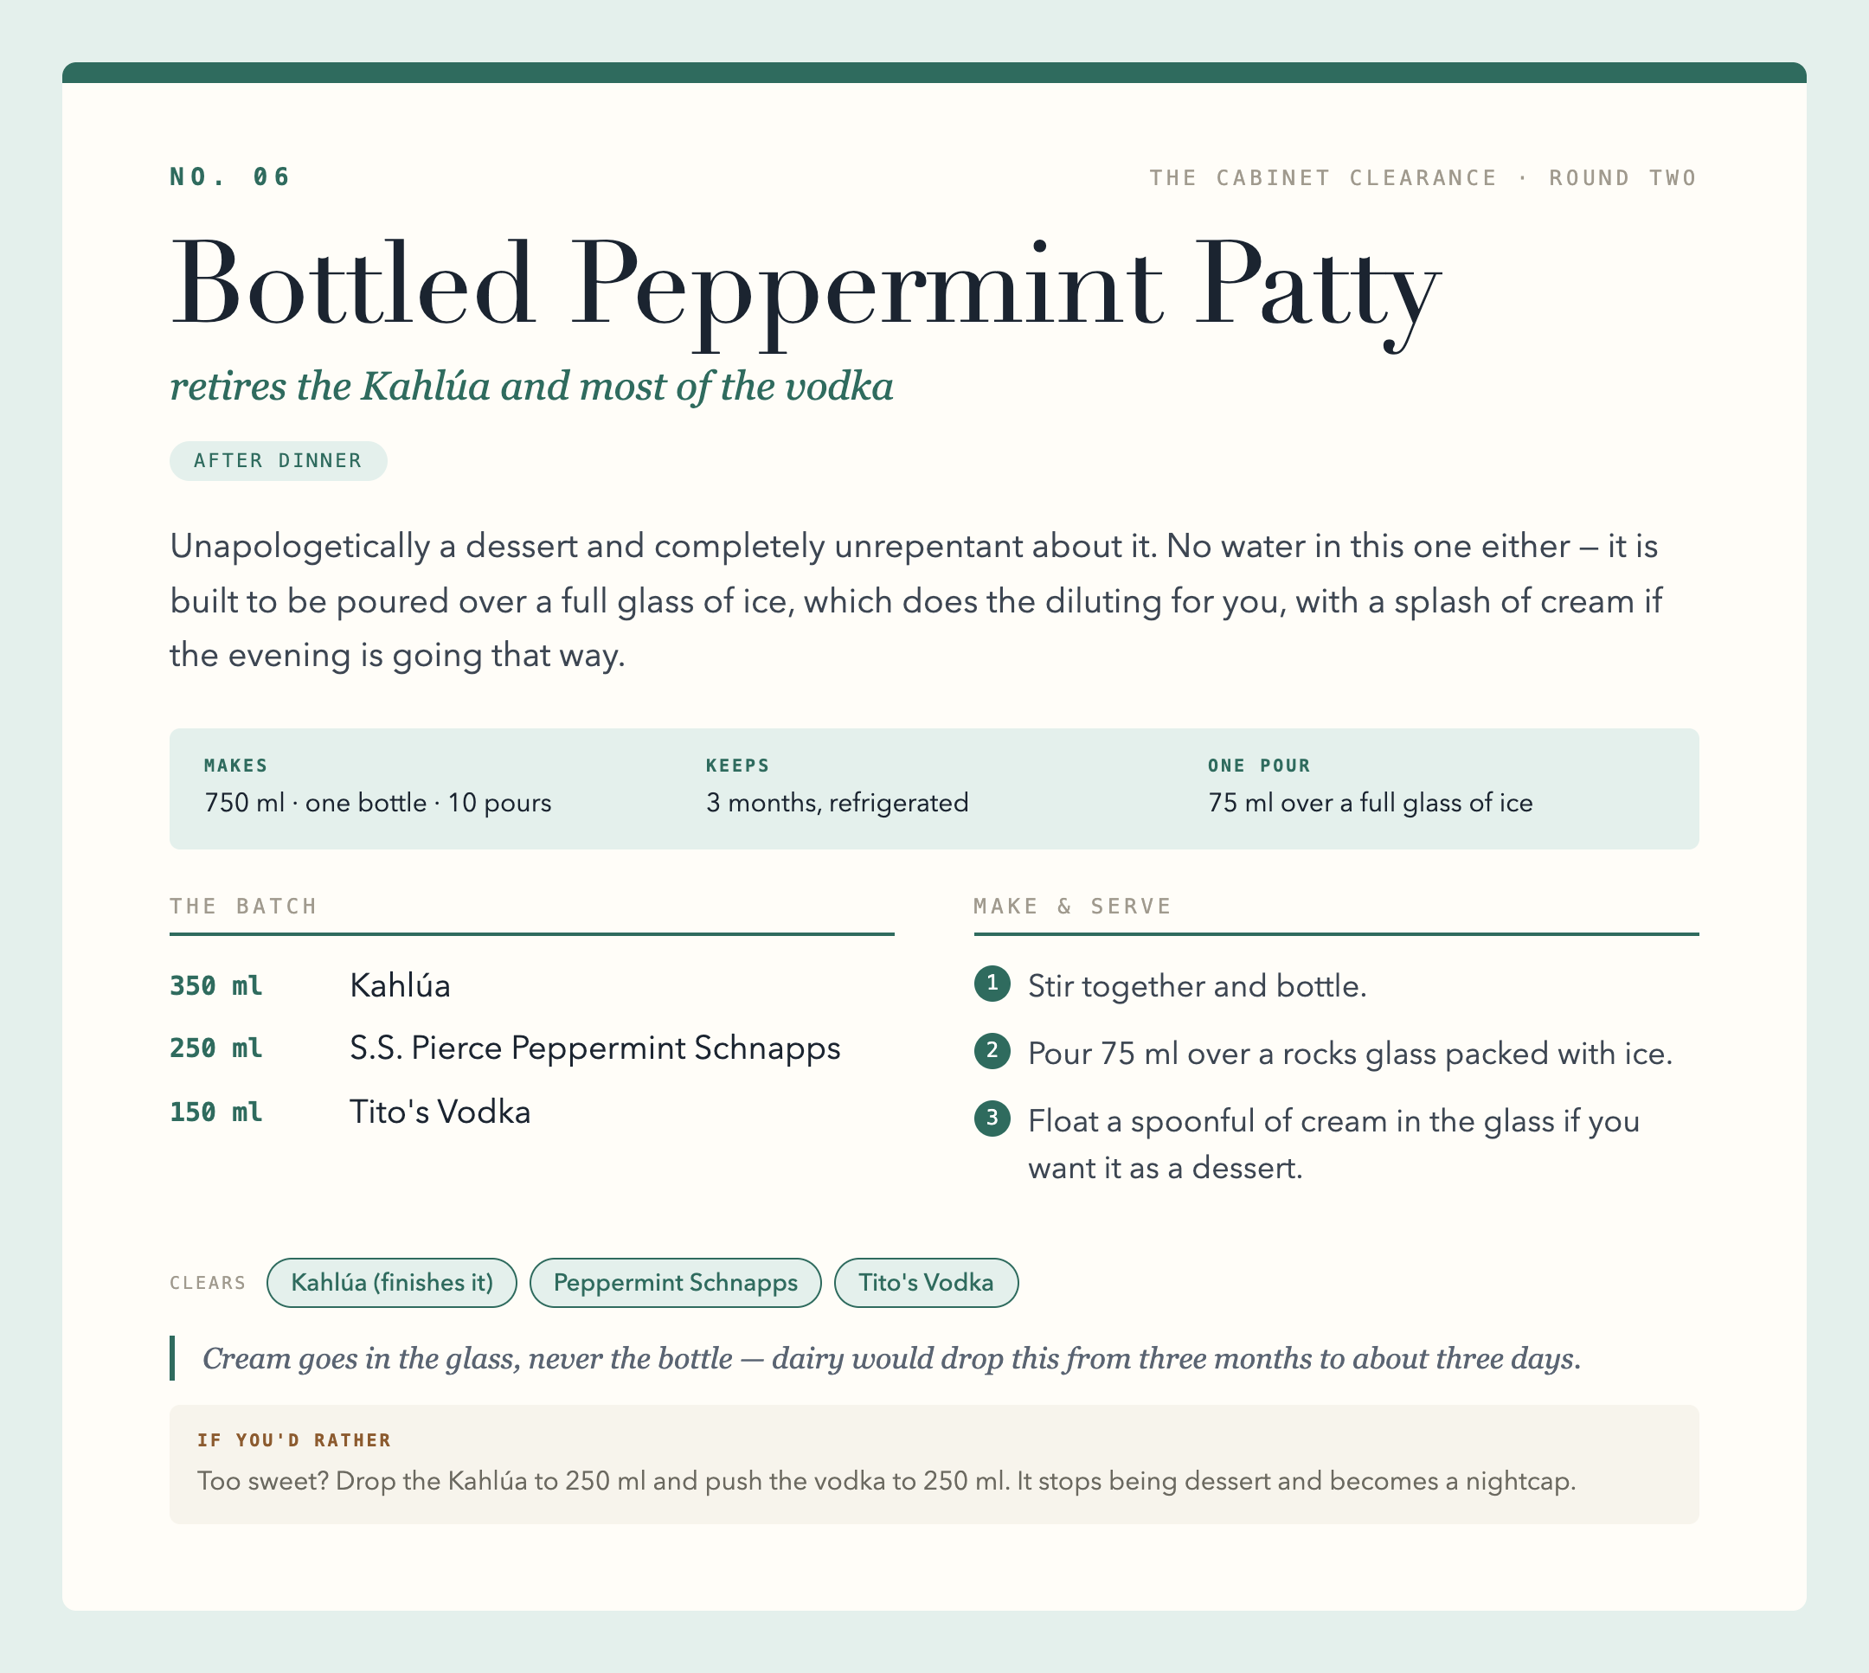
Task: Select the 350 ml Kahlúa ingredient row
Action: coord(531,985)
